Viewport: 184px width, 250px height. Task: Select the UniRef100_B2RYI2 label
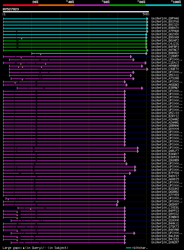[165, 116]
